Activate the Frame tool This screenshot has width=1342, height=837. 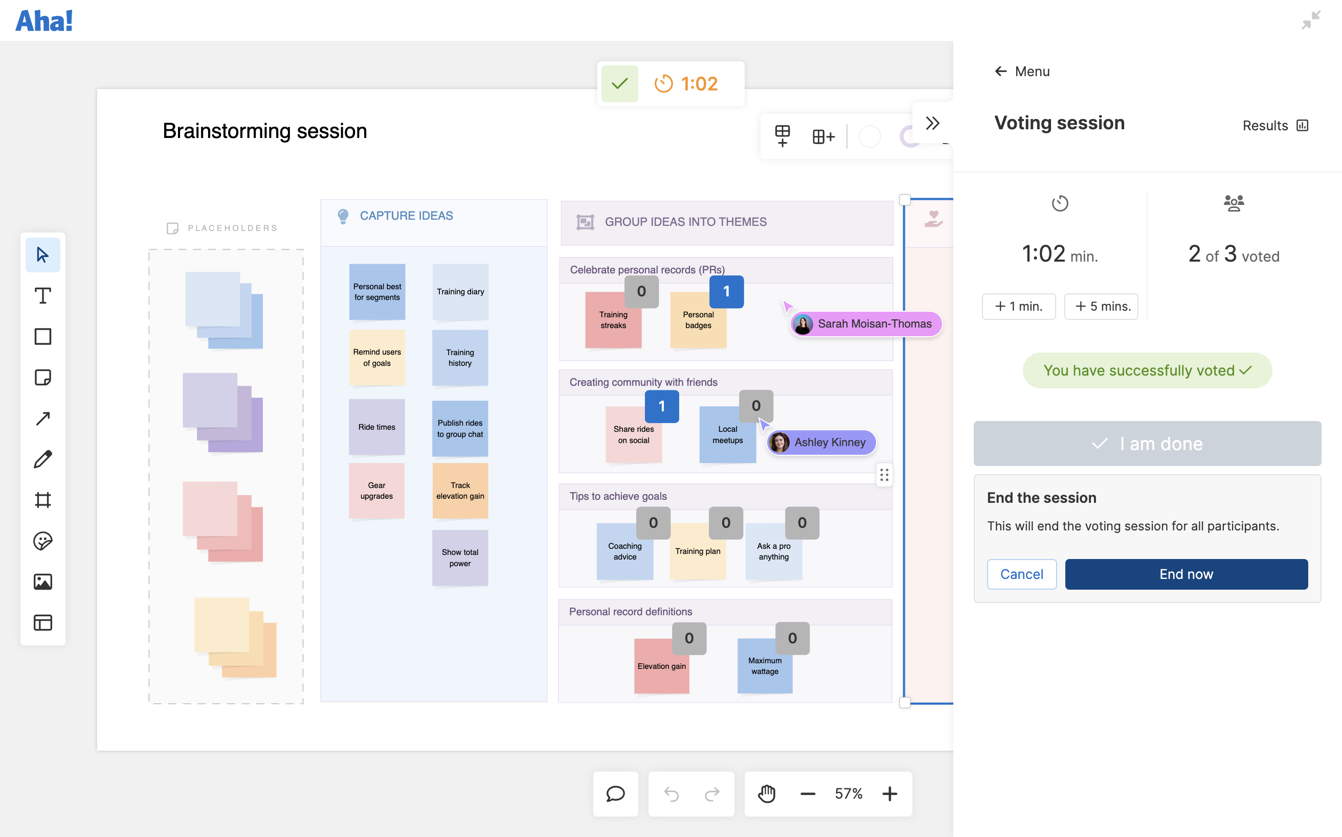point(42,500)
